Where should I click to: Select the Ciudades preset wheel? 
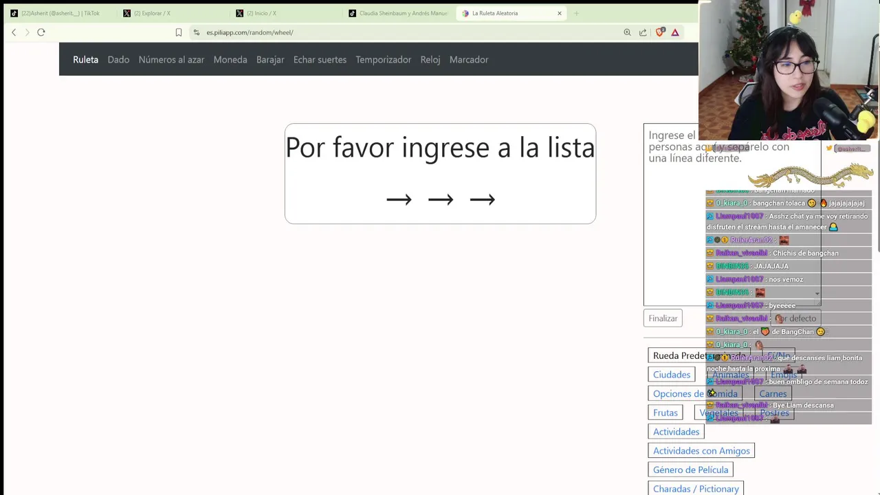pyautogui.click(x=672, y=375)
